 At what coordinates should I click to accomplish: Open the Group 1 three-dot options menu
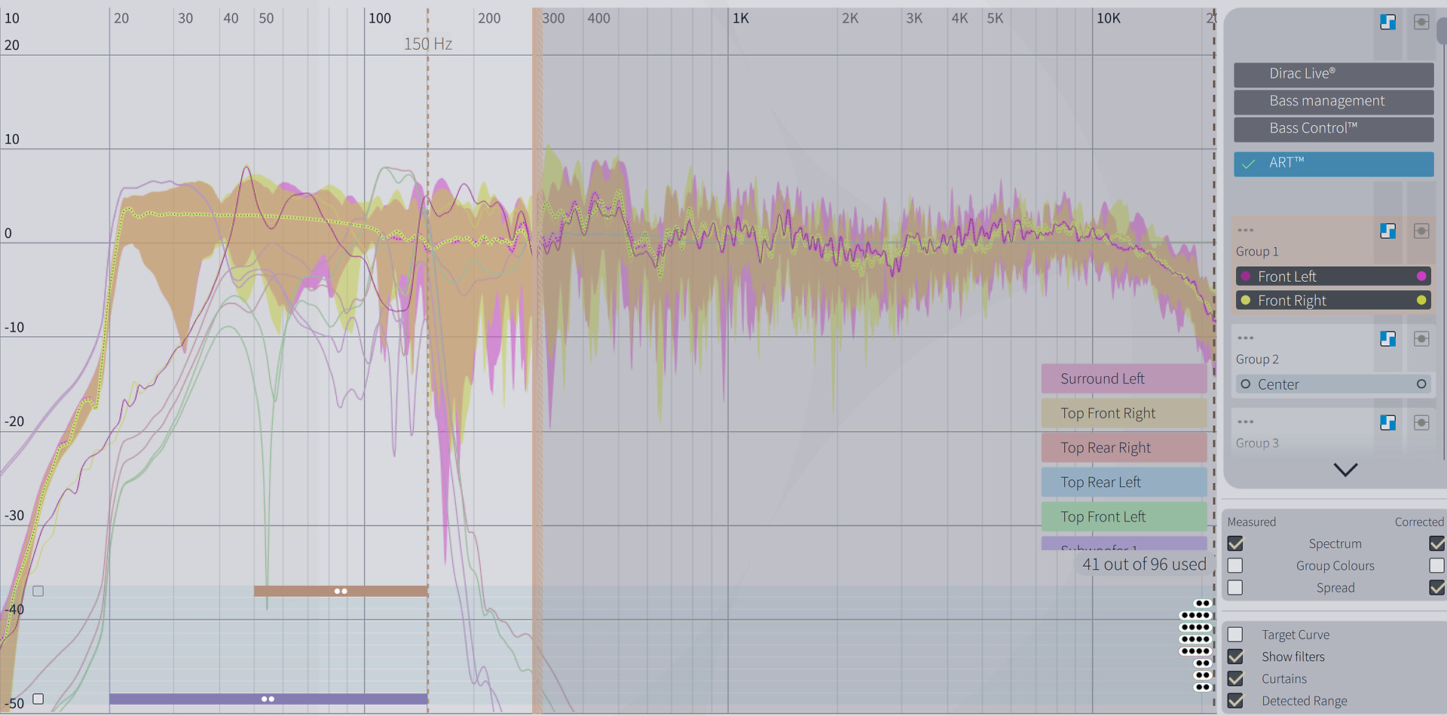pyautogui.click(x=1245, y=231)
